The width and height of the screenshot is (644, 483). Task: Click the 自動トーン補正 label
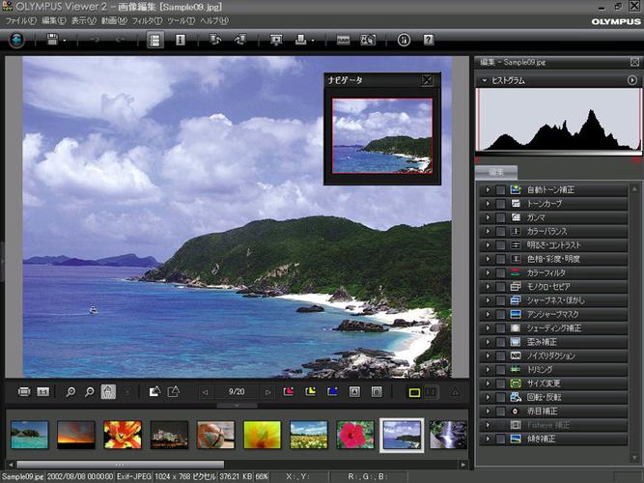(553, 190)
